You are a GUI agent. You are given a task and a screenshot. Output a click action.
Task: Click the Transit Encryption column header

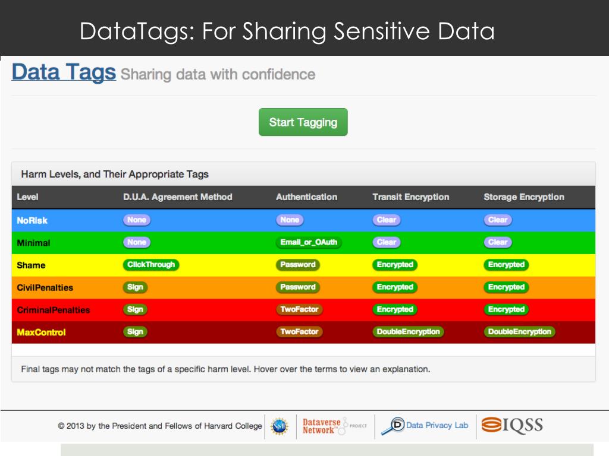point(410,197)
